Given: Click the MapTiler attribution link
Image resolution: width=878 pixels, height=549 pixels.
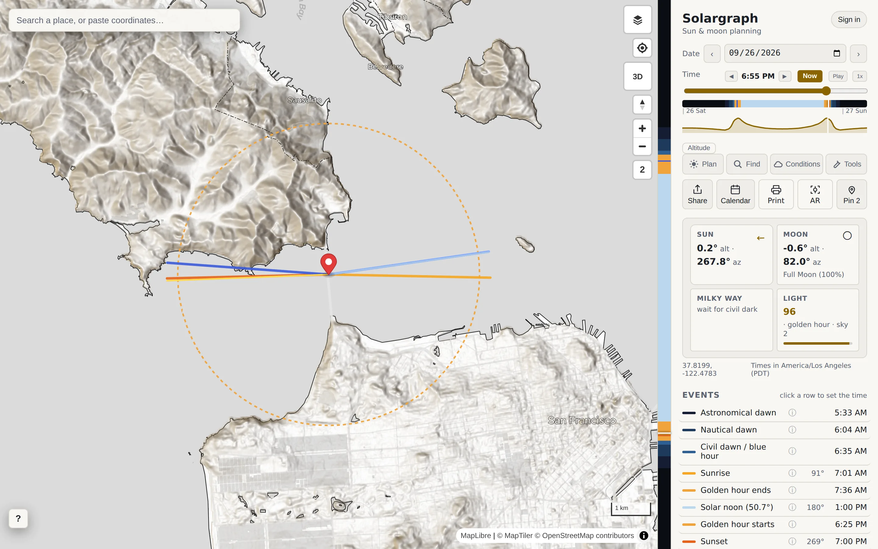Looking at the screenshot, I should (x=515, y=536).
